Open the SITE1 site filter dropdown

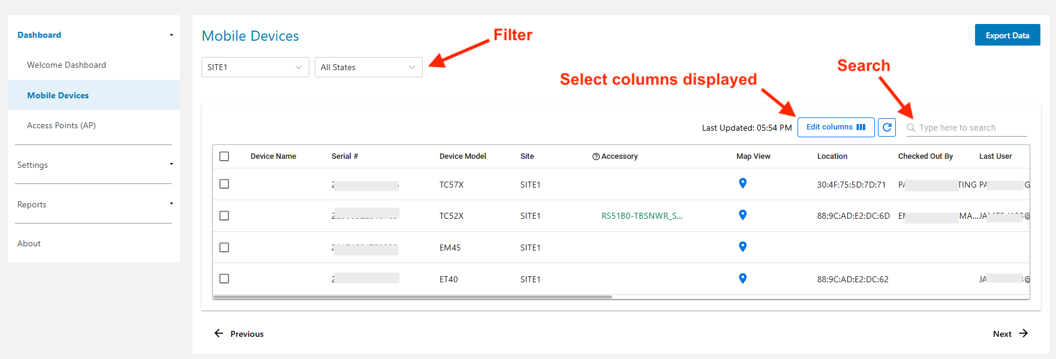(x=255, y=67)
